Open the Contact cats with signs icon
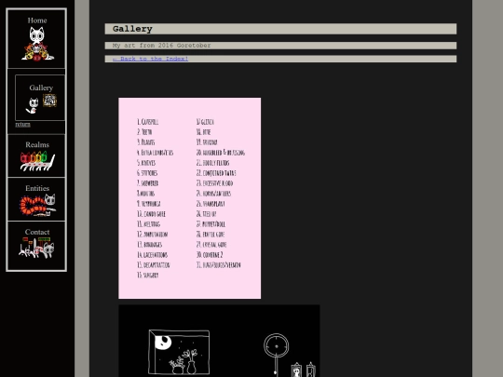503x377 pixels. [x=36, y=248]
